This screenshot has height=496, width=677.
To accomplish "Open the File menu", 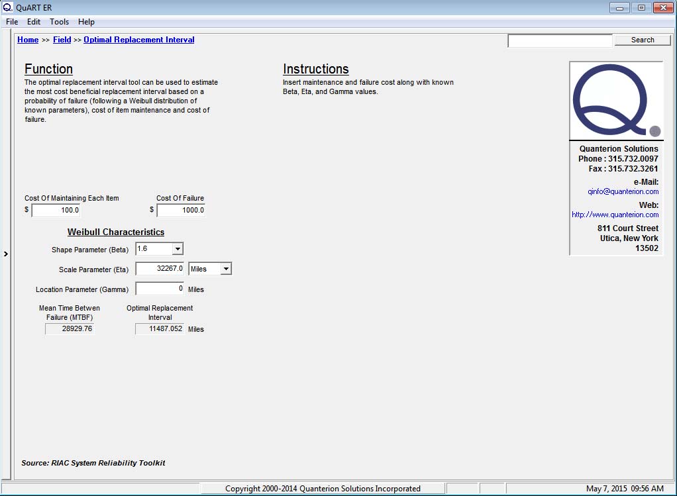I will point(12,22).
